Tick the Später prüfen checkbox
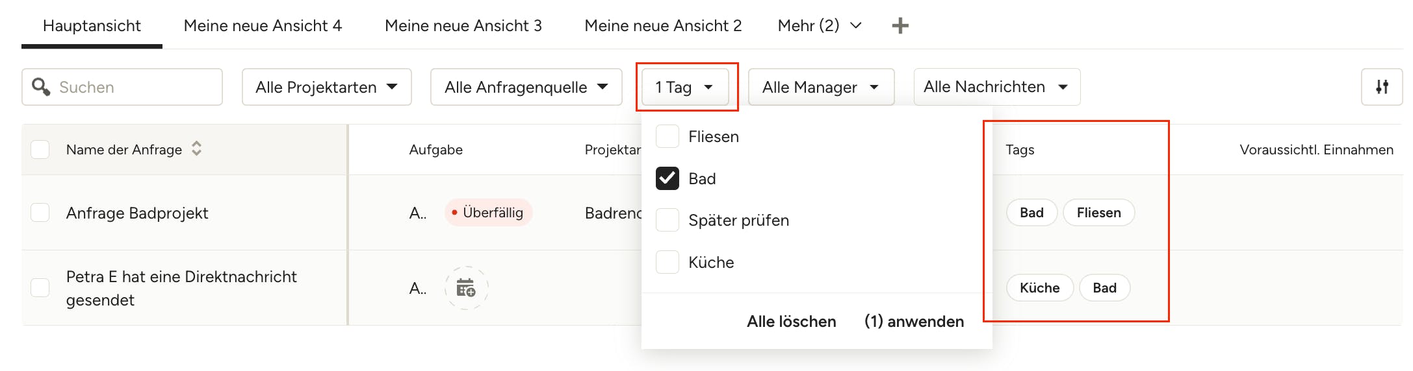 pyautogui.click(x=668, y=221)
